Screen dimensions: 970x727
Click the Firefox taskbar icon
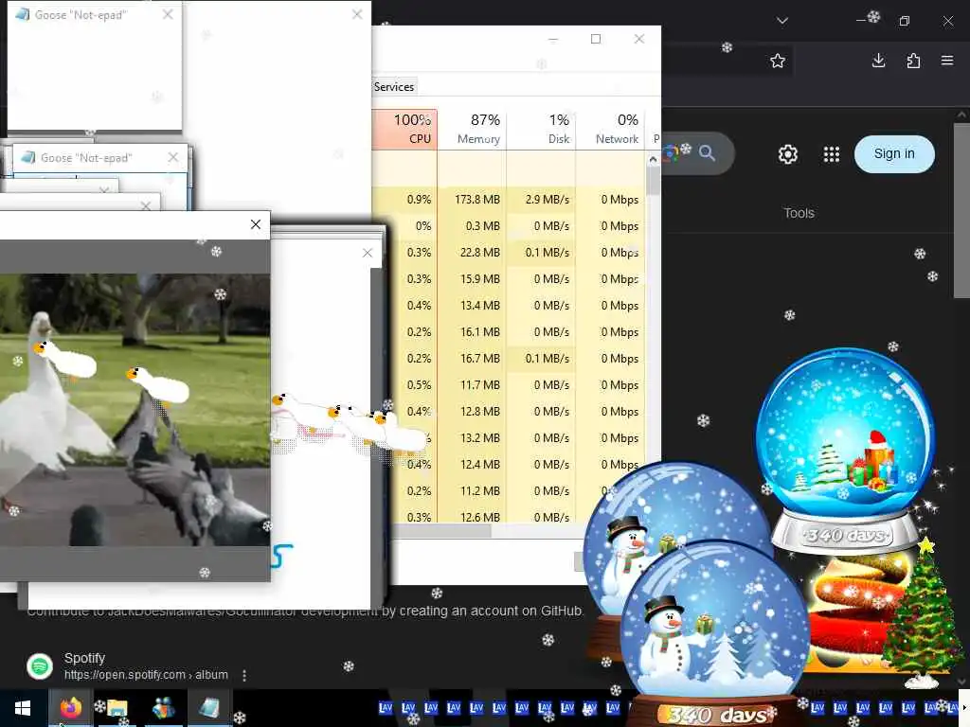[x=70, y=708]
